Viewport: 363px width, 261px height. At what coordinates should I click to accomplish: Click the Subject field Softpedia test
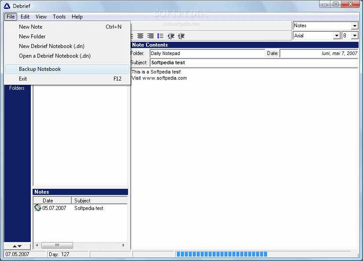[x=254, y=63]
